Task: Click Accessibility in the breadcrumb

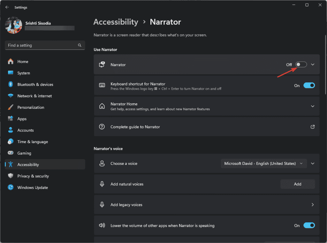Action: 116,22
